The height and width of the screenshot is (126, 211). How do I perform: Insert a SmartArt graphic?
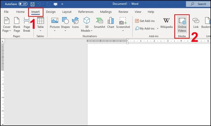pyautogui.click(x=99, y=23)
